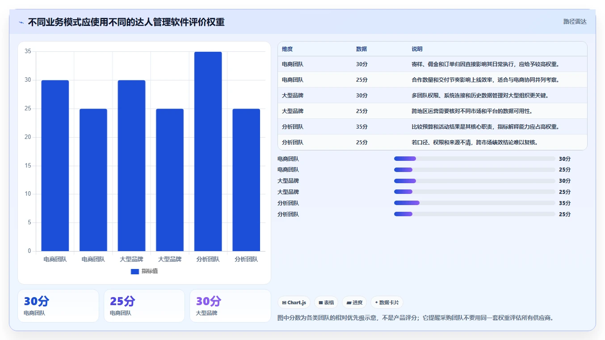Click the 35分 cell in the table
The image size is (605, 340).
[362, 127]
